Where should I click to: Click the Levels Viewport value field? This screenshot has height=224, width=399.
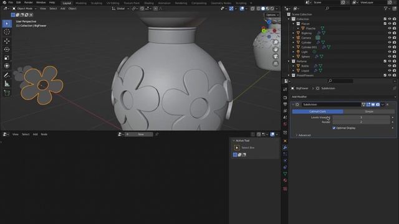pyautogui.click(x=361, y=118)
